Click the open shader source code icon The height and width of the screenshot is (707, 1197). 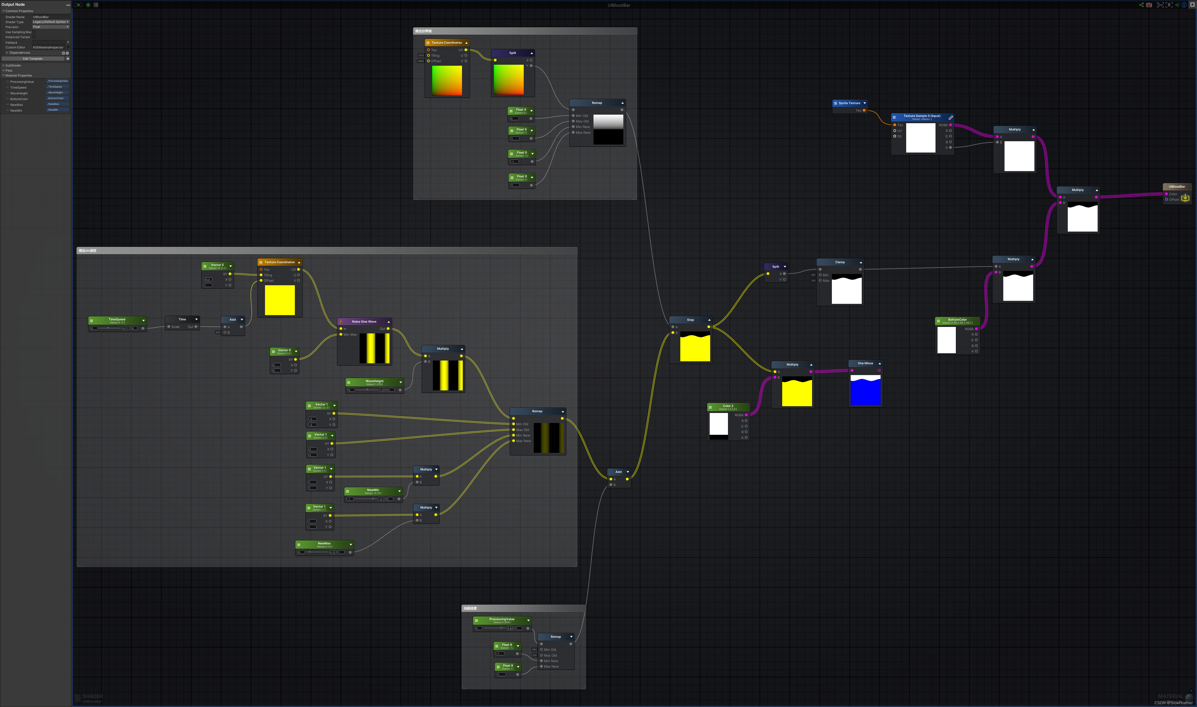(96, 5)
